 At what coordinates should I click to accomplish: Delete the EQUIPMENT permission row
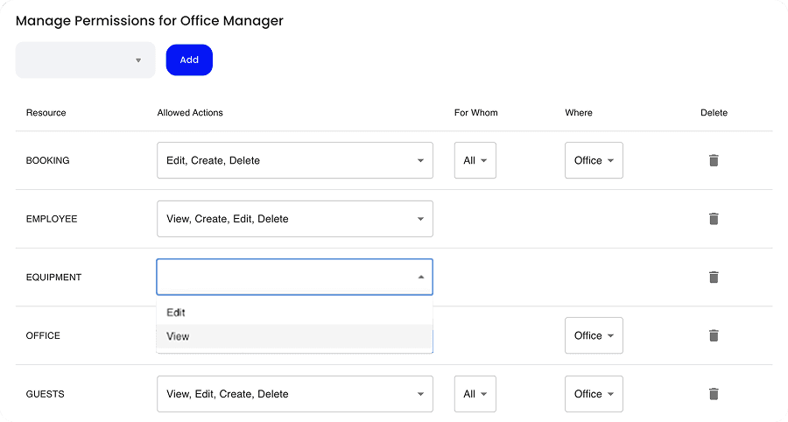(x=714, y=277)
